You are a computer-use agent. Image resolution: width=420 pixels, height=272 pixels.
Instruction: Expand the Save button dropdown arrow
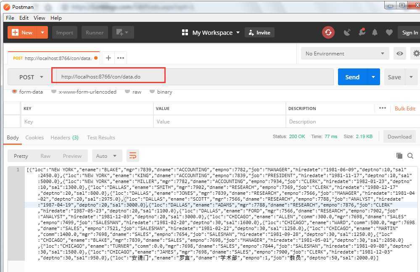(411, 77)
